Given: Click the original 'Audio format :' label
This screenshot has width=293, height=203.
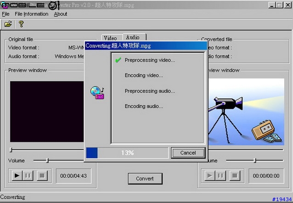Looking at the screenshot, I should click(24, 56).
